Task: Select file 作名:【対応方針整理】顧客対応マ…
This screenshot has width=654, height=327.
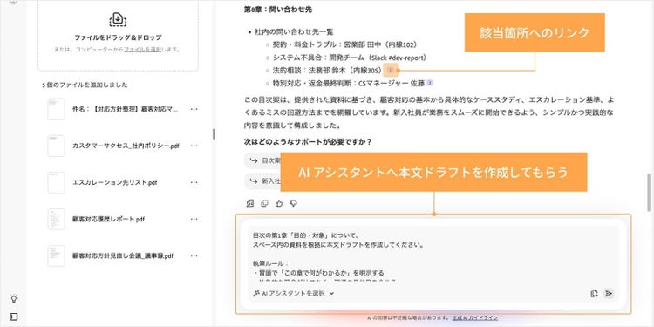Action: [126, 109]
